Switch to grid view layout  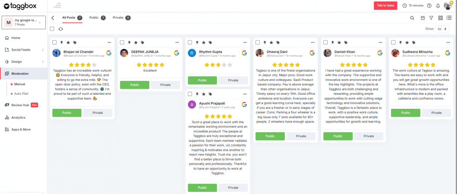coord(440,18)
